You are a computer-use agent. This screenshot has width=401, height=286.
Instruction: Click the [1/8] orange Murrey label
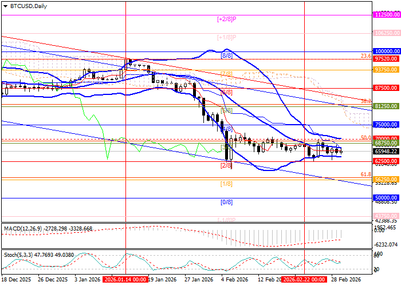(226, 184)
